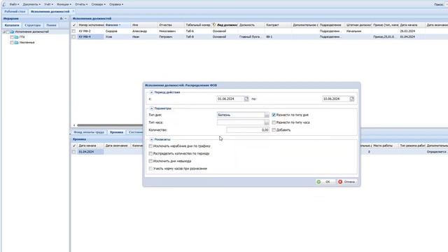Open the Документы menu
The height and width of the screenshot is (252, 448).
31,4
